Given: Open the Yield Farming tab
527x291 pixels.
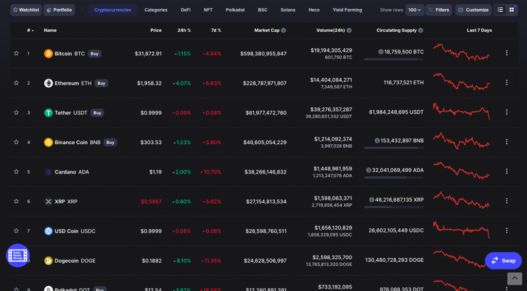Looking at the screenshot, I should [x=347, y=10].
